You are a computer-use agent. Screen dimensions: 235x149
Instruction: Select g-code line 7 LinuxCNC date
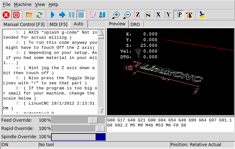click(50, 106)
